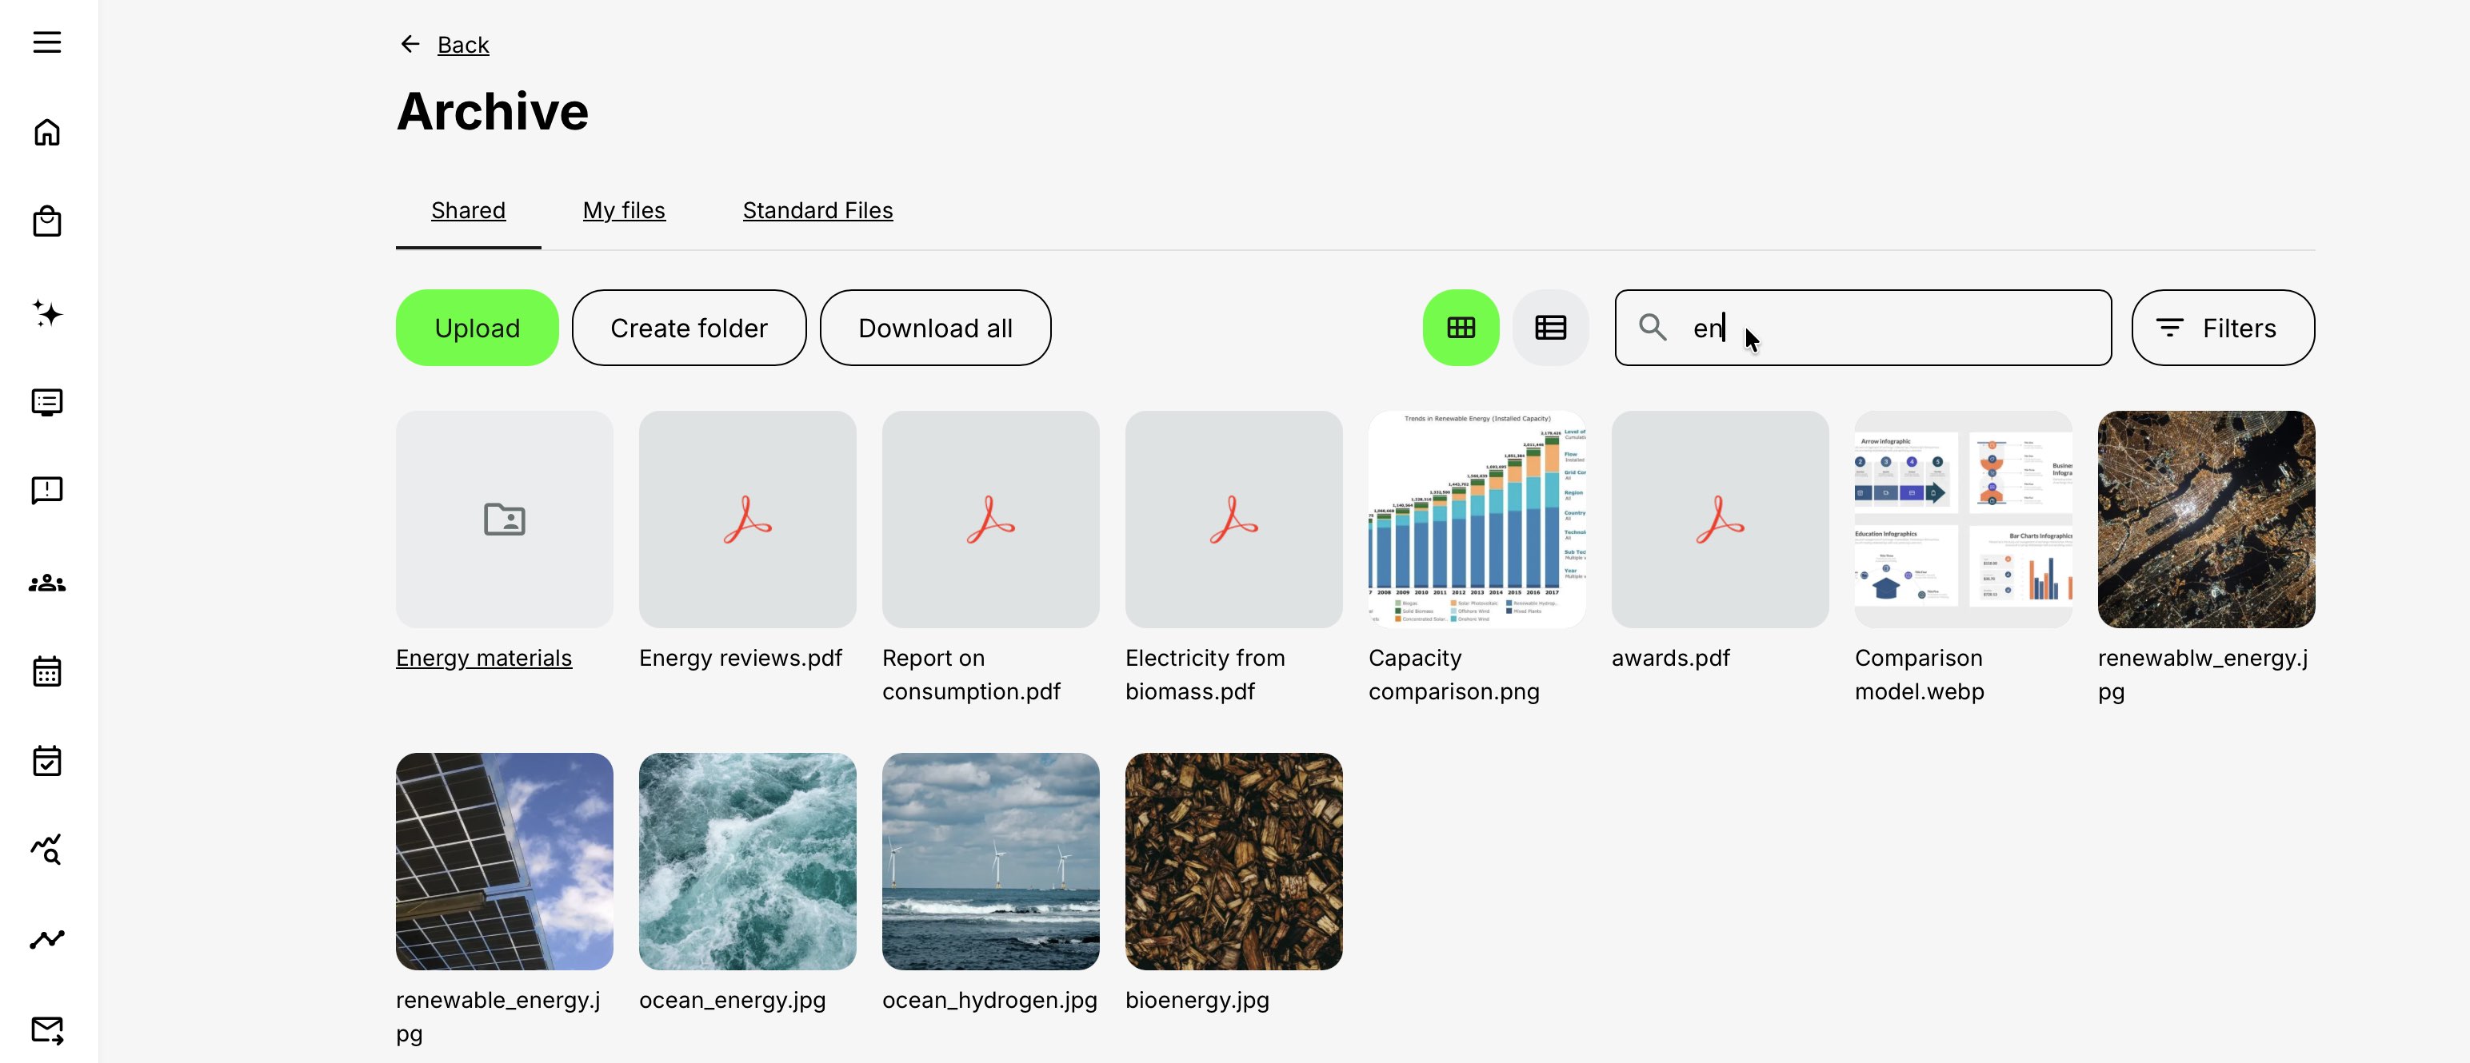The width and height of the screenshot is (2470, 1063).
Task: Switch to the Standard Files tab
Action: point(818,210)
